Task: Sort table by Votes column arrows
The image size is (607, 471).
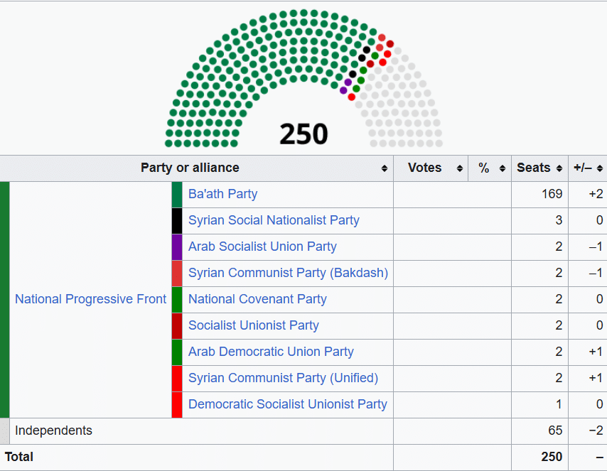Action: 460,168
